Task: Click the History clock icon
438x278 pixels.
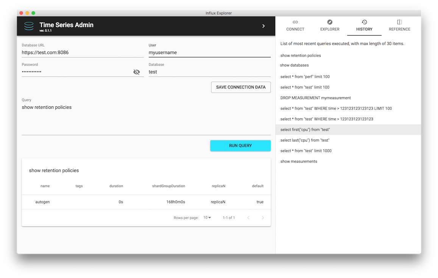Action: [364, 22]
